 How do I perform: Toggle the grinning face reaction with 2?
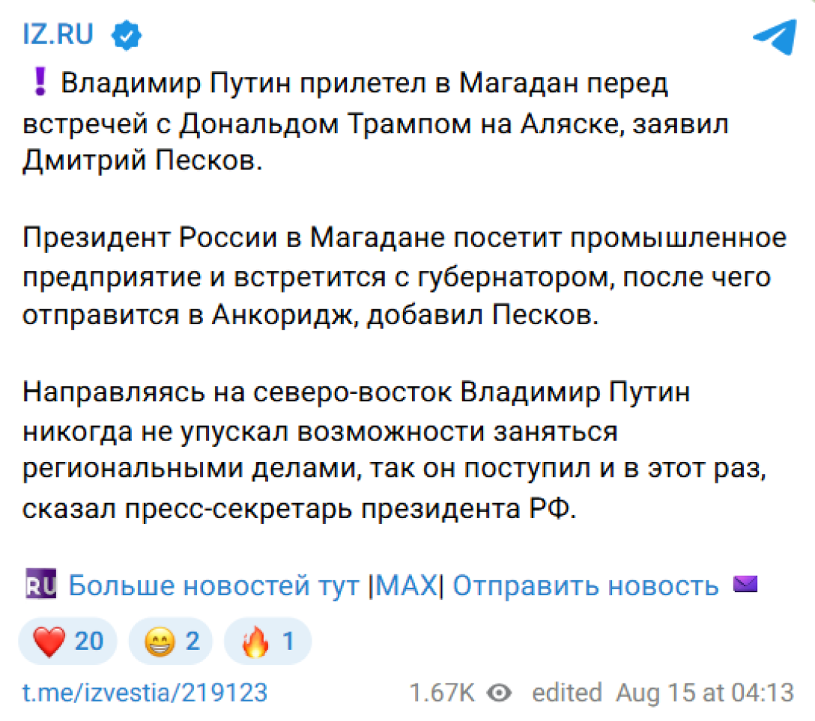click(x=171, y=642)
